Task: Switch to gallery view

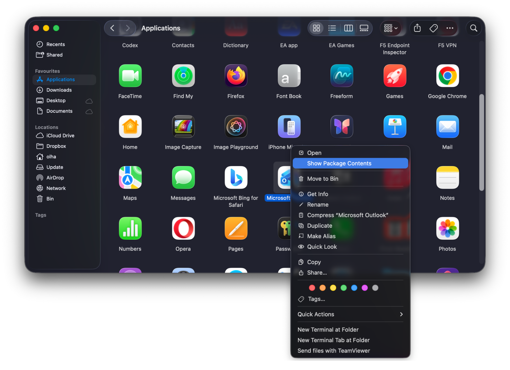Action: [x=364, y=28]
